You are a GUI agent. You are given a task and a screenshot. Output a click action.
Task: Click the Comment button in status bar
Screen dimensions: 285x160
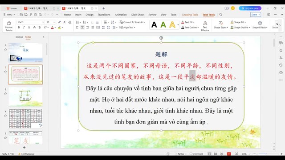196,154
